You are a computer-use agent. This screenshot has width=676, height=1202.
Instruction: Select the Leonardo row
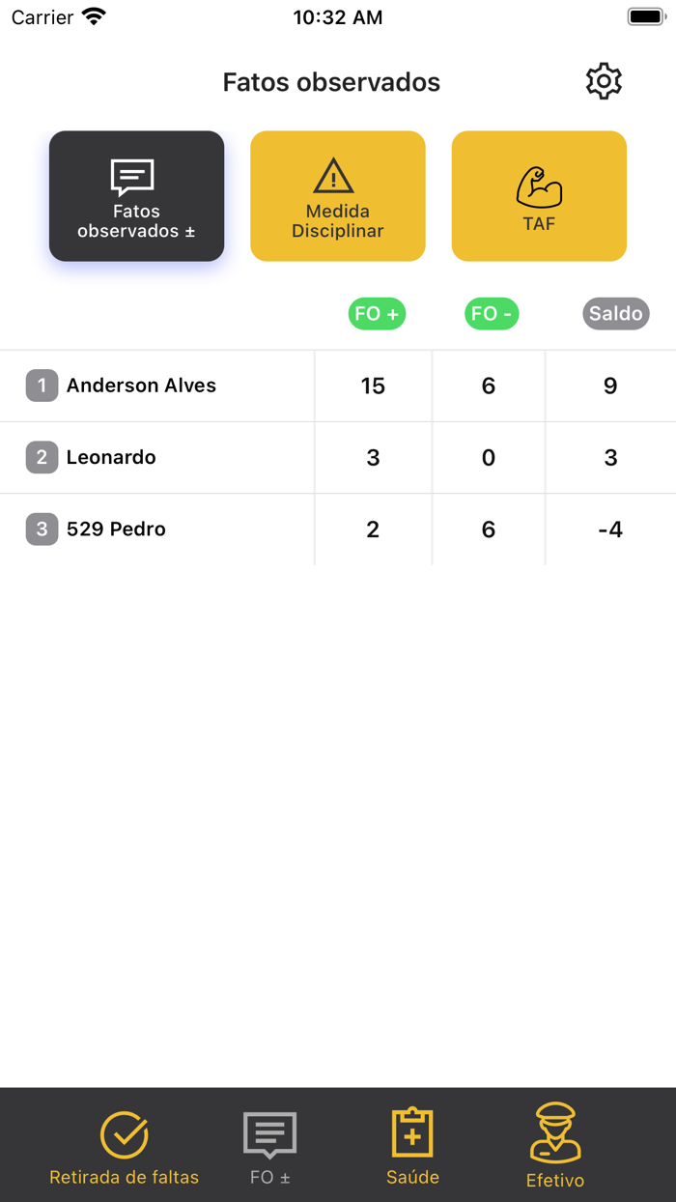111,457
